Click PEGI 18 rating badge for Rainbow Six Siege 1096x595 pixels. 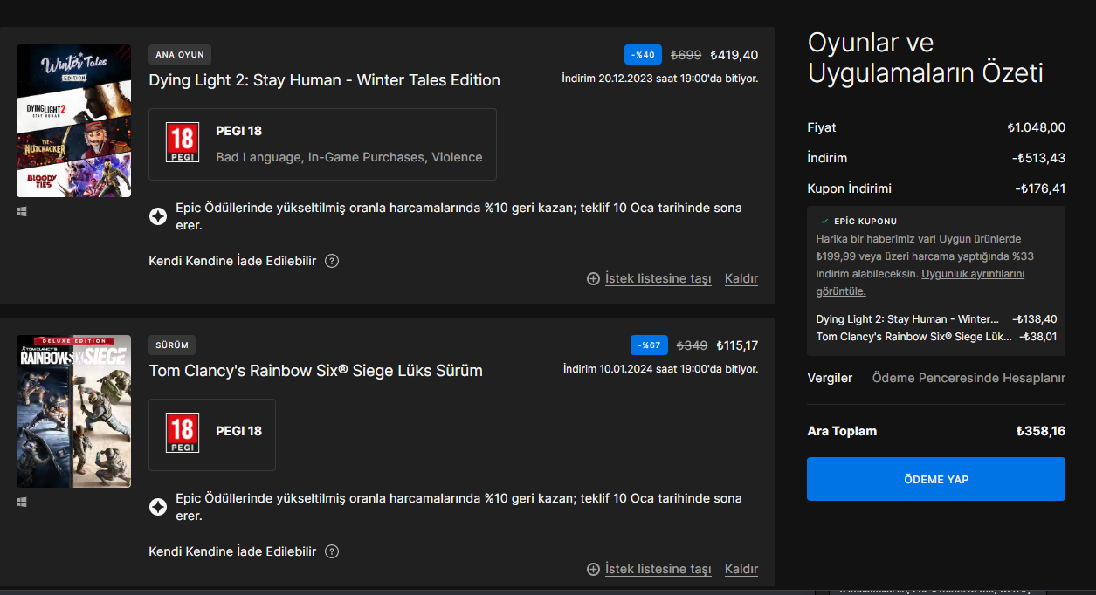coord(183,433)
